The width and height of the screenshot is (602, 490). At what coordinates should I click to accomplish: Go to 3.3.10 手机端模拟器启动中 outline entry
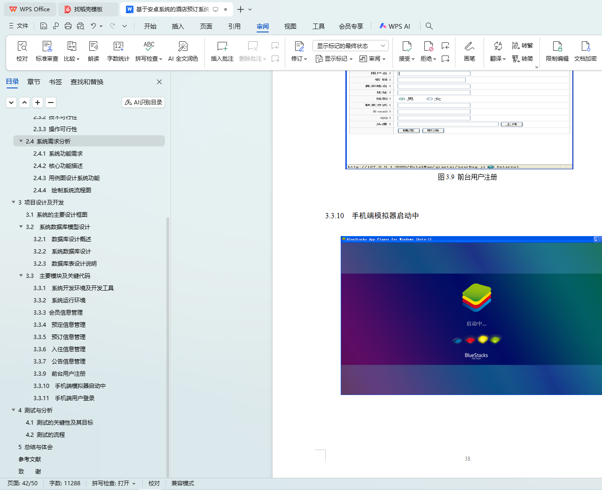coord(70,386)
